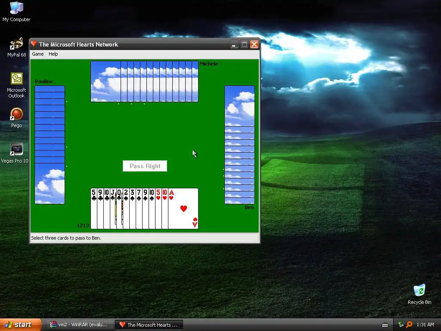Click the player name 1213
Screen dimensions: 441x331
(83, 225)
